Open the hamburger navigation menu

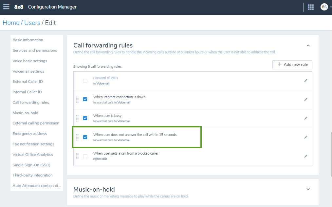pyautogui.click(x=6, y=7)
